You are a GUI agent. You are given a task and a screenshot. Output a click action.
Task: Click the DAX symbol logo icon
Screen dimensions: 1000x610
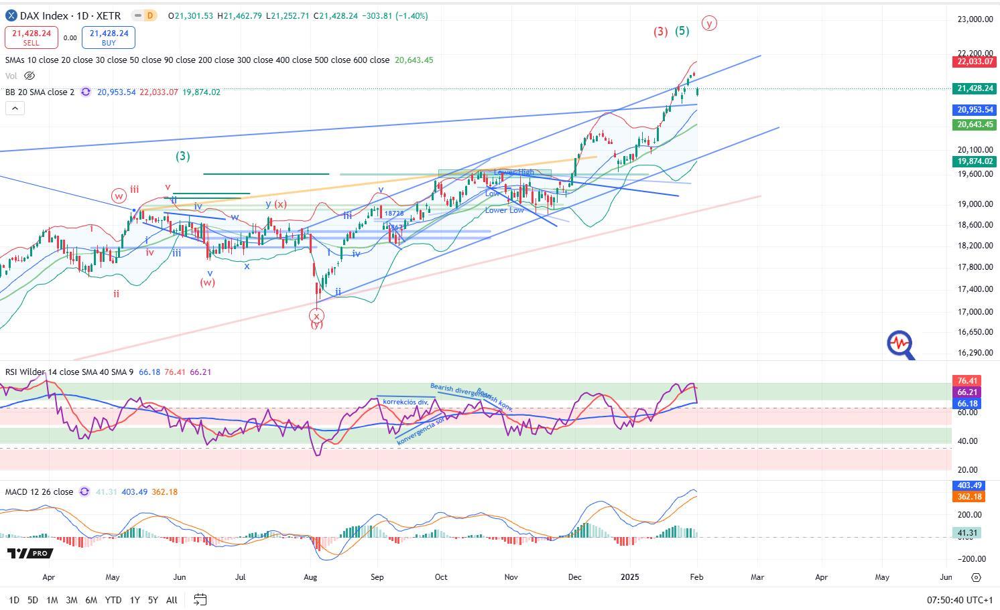11,15
